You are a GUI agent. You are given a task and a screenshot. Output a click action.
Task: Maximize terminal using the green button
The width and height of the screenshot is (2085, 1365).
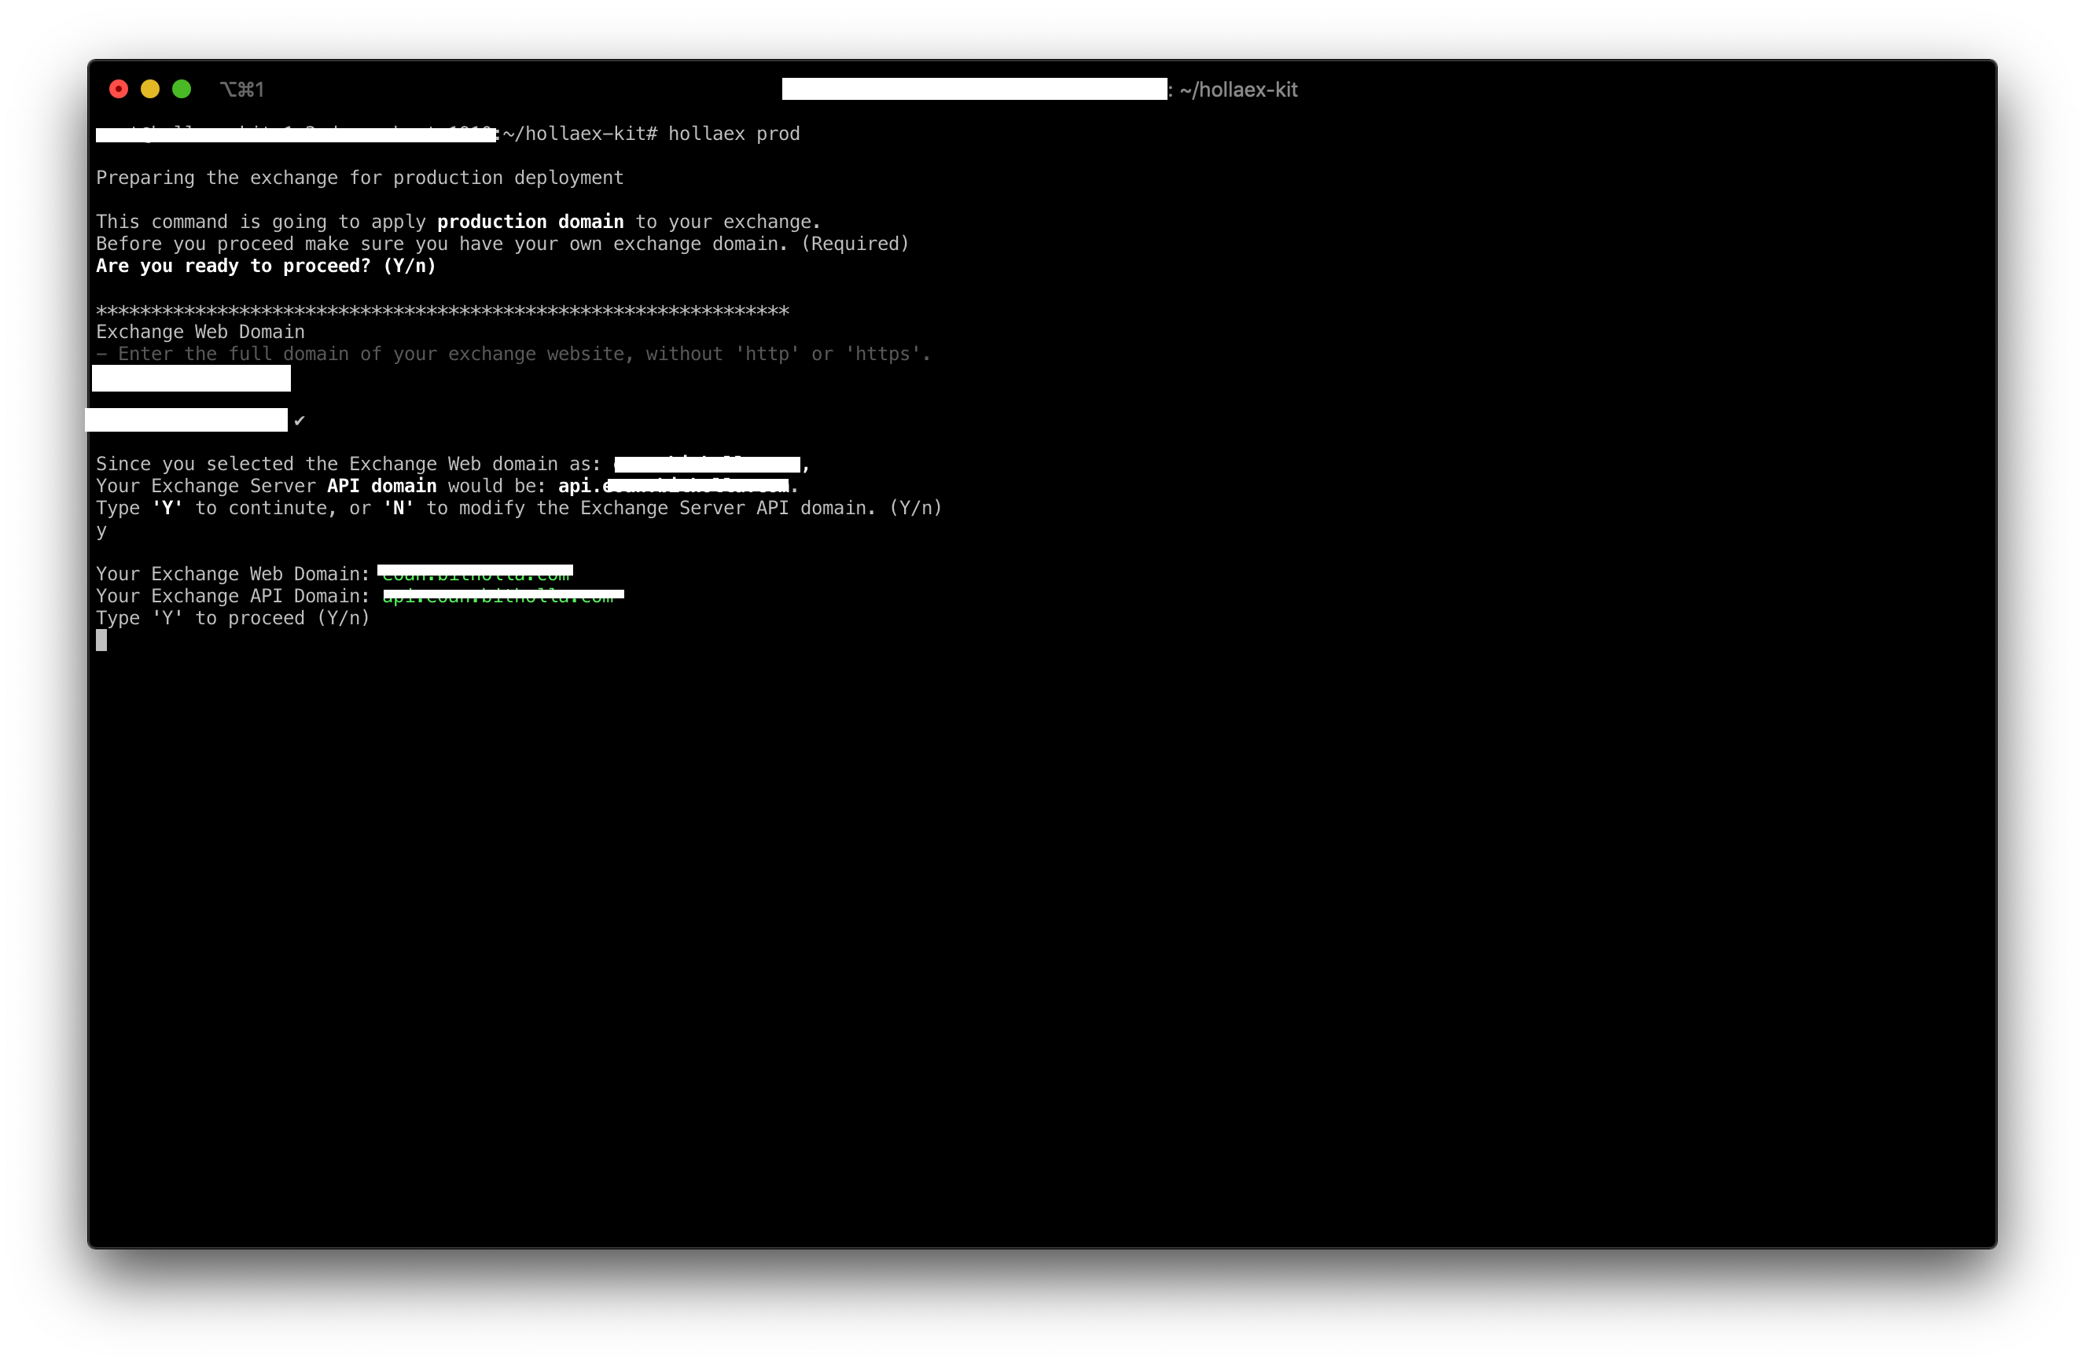pos(182,90)
